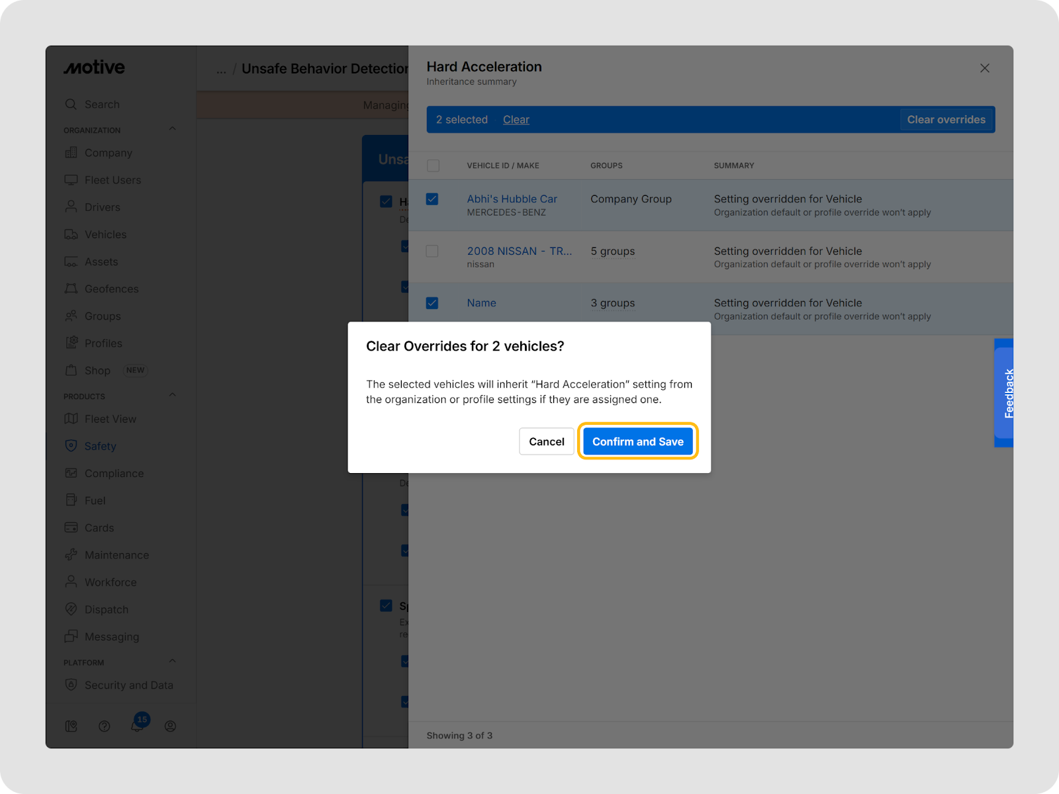Click the Dispatch icon in sidebar
Viewport: 1059px width, 794px height.
click(x=71, y=609)
